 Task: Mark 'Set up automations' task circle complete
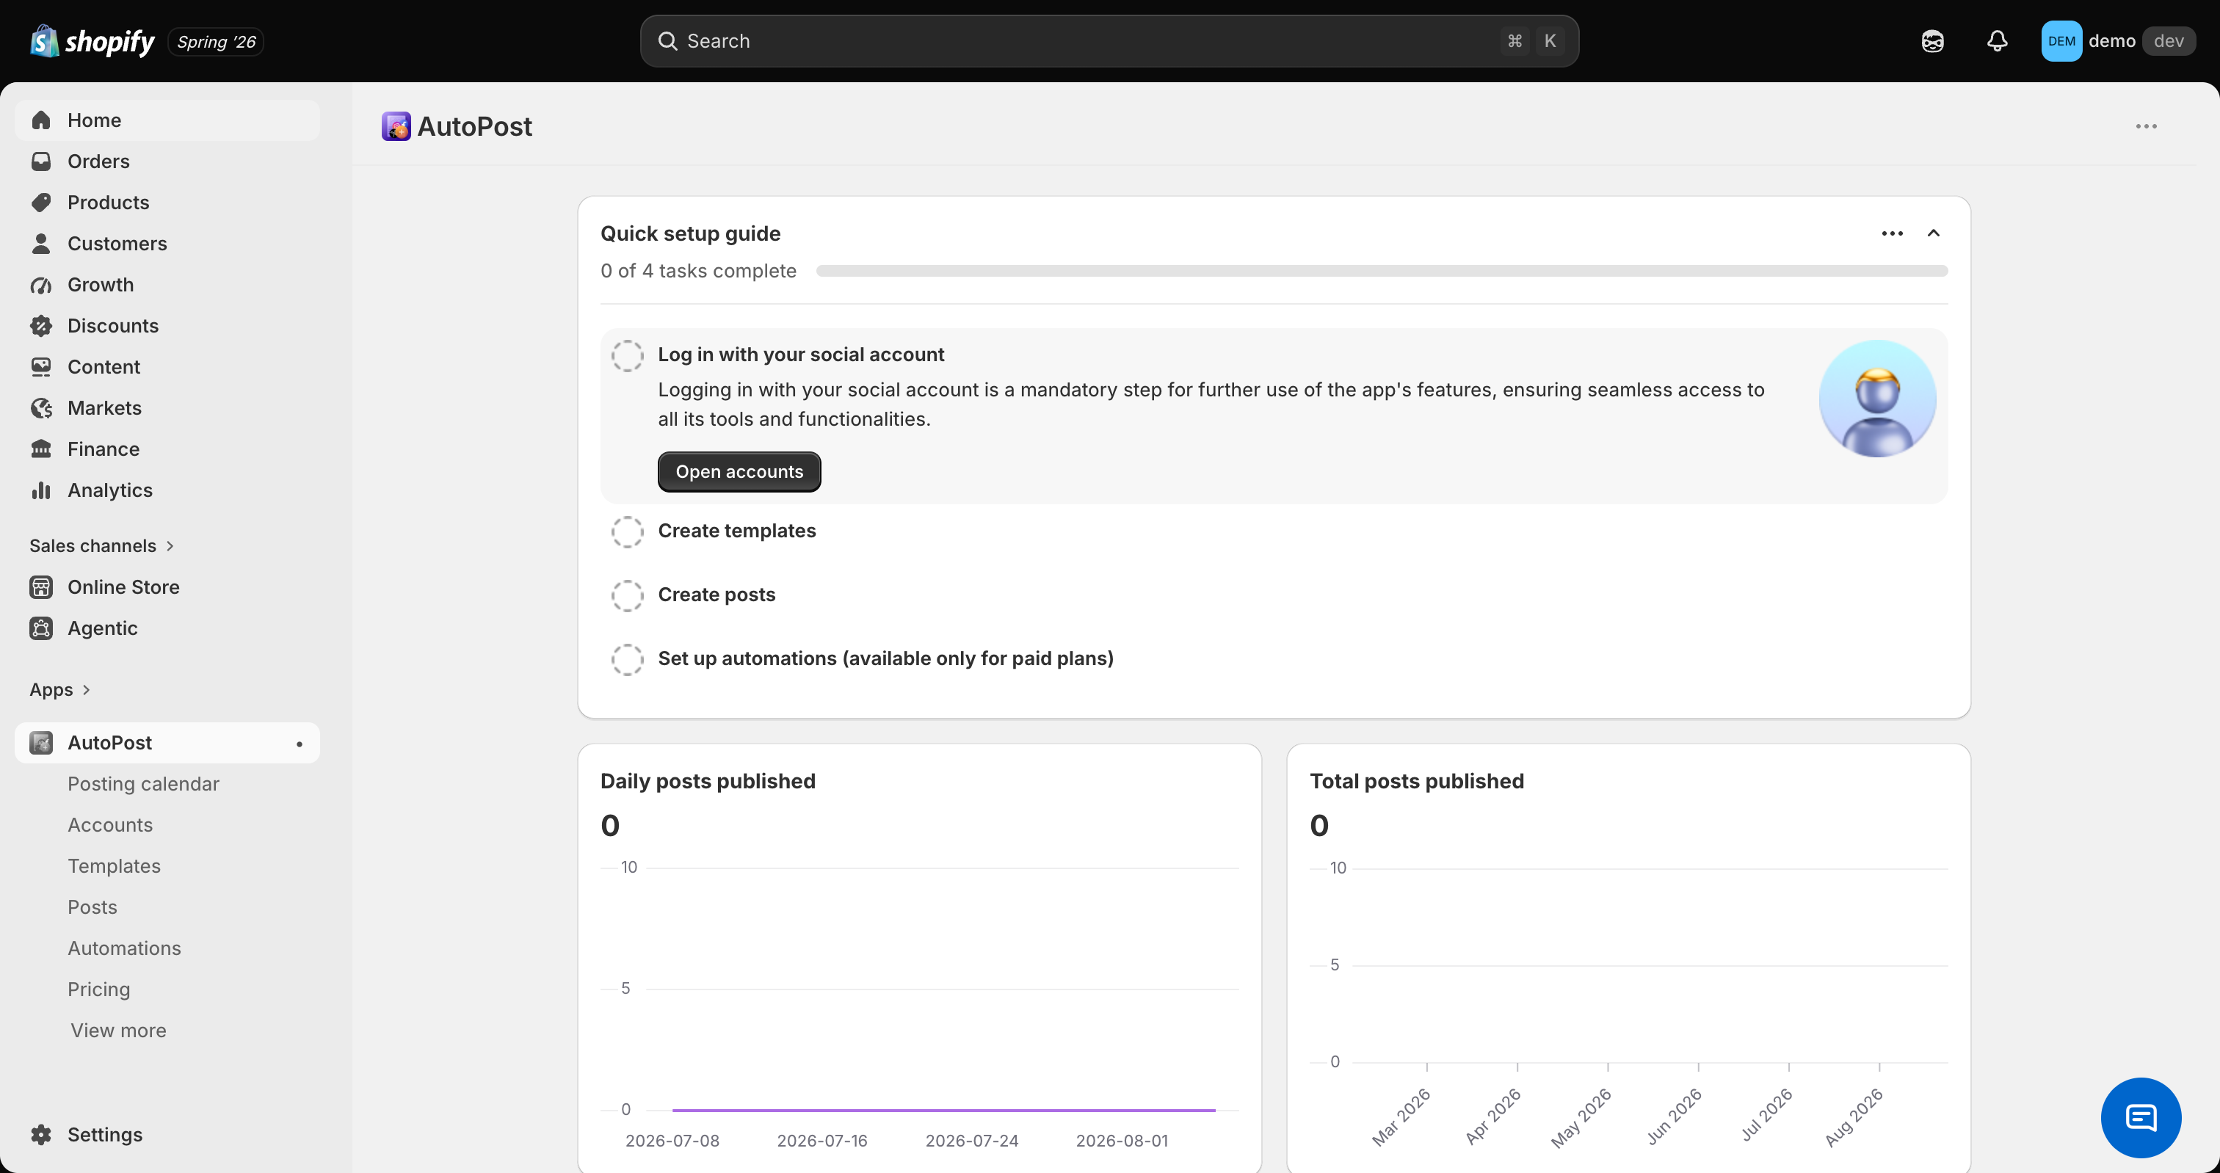pos(628,659)
